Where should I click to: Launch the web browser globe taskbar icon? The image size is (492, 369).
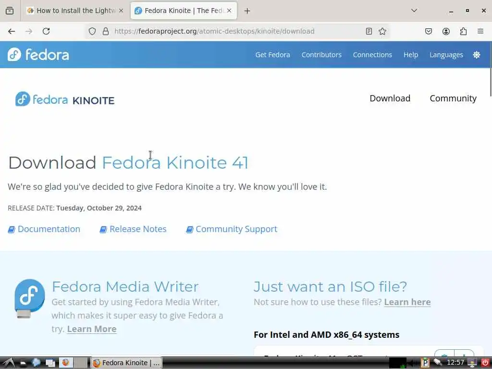click(37, 363)
